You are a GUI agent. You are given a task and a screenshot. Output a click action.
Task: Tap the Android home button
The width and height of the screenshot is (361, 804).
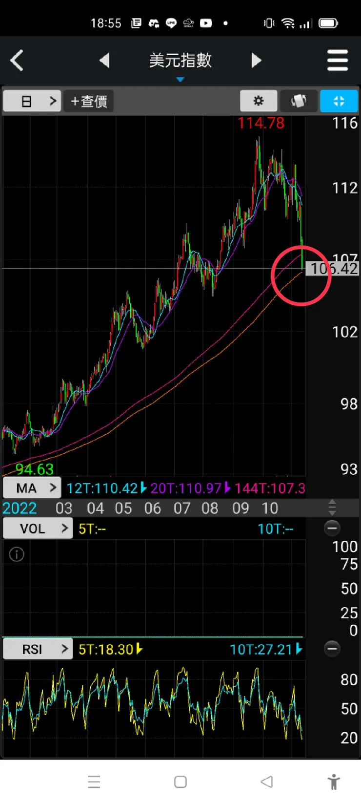(180, 782)
